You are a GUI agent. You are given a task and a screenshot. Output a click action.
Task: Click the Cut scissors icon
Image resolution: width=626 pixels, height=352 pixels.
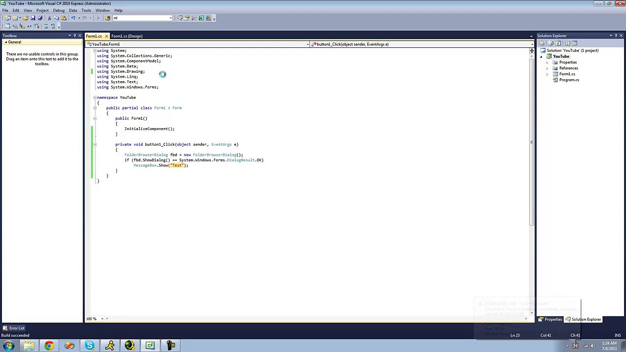pos(49,18)
